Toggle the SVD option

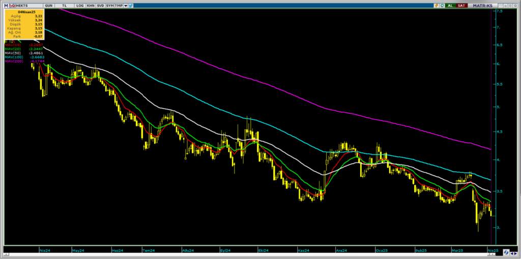(100, 6)
